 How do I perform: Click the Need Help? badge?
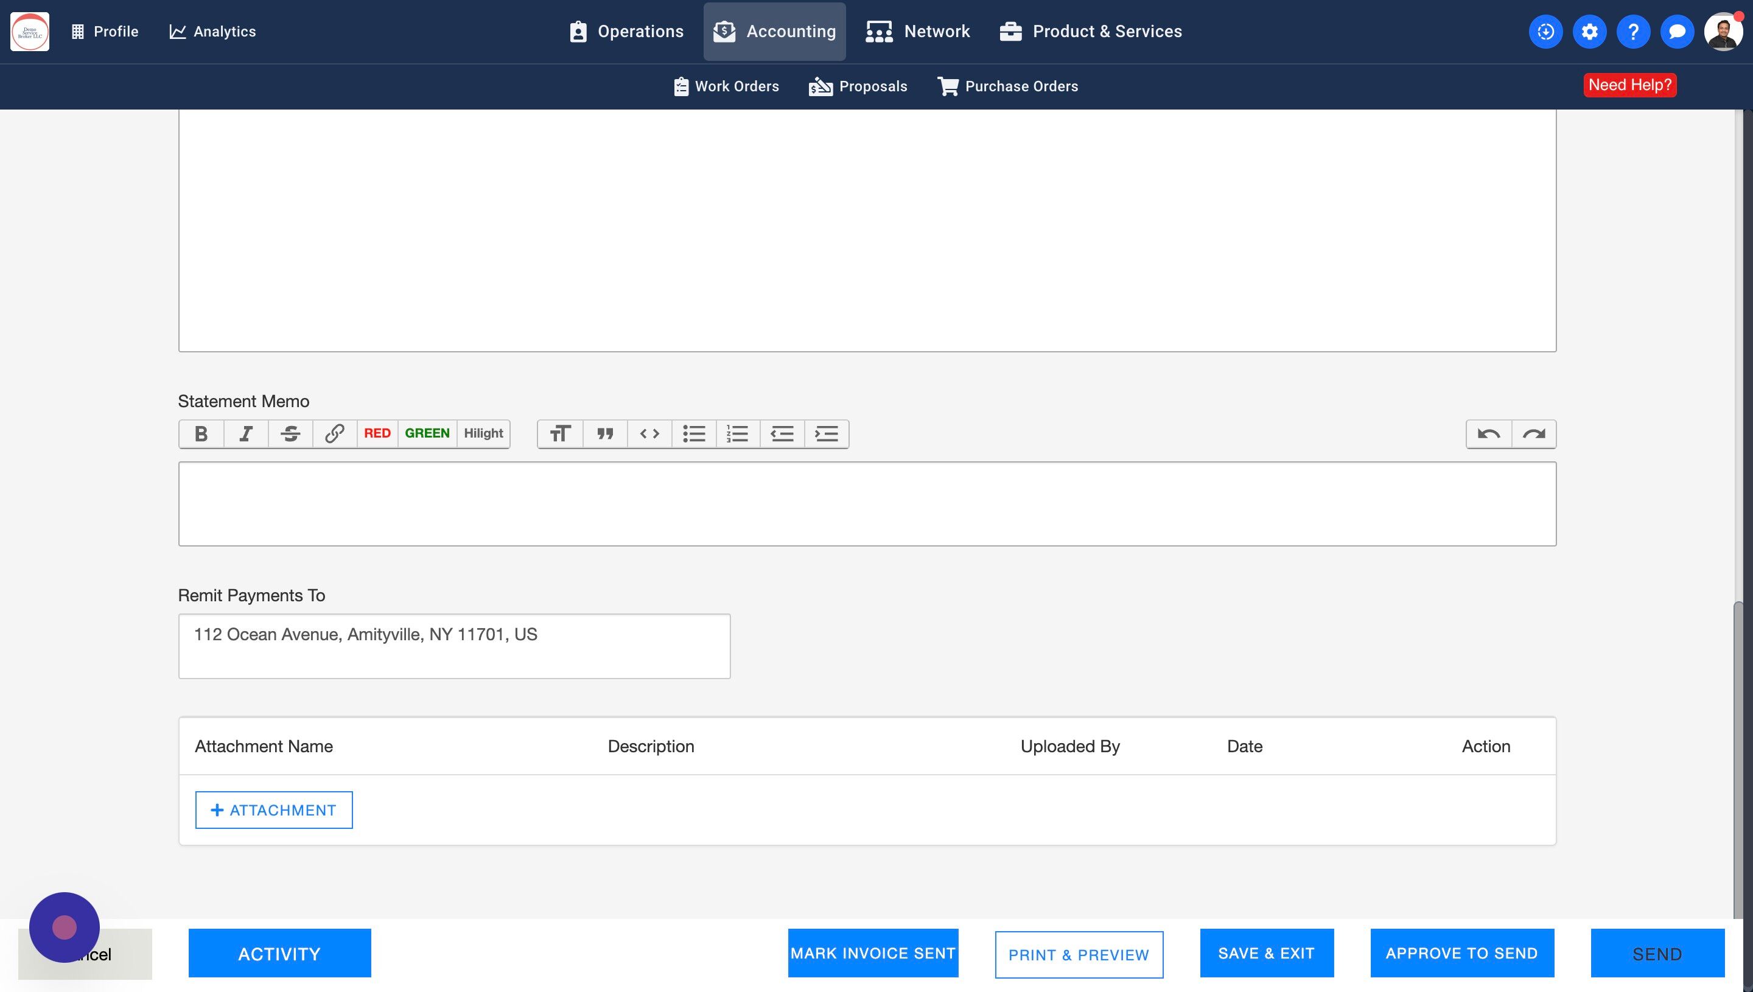coord(1629,85)
